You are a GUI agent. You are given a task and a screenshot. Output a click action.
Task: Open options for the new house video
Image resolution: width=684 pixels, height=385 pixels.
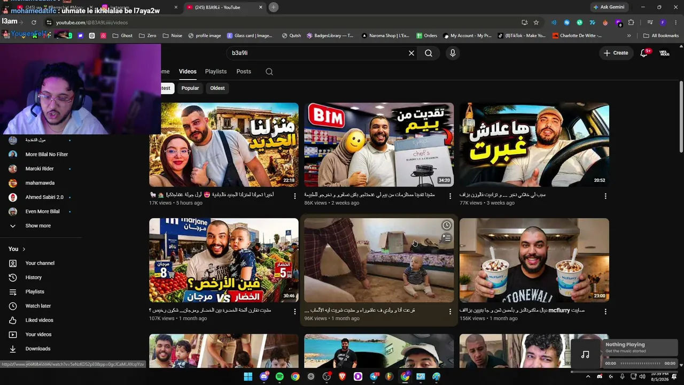pos(294,196)
